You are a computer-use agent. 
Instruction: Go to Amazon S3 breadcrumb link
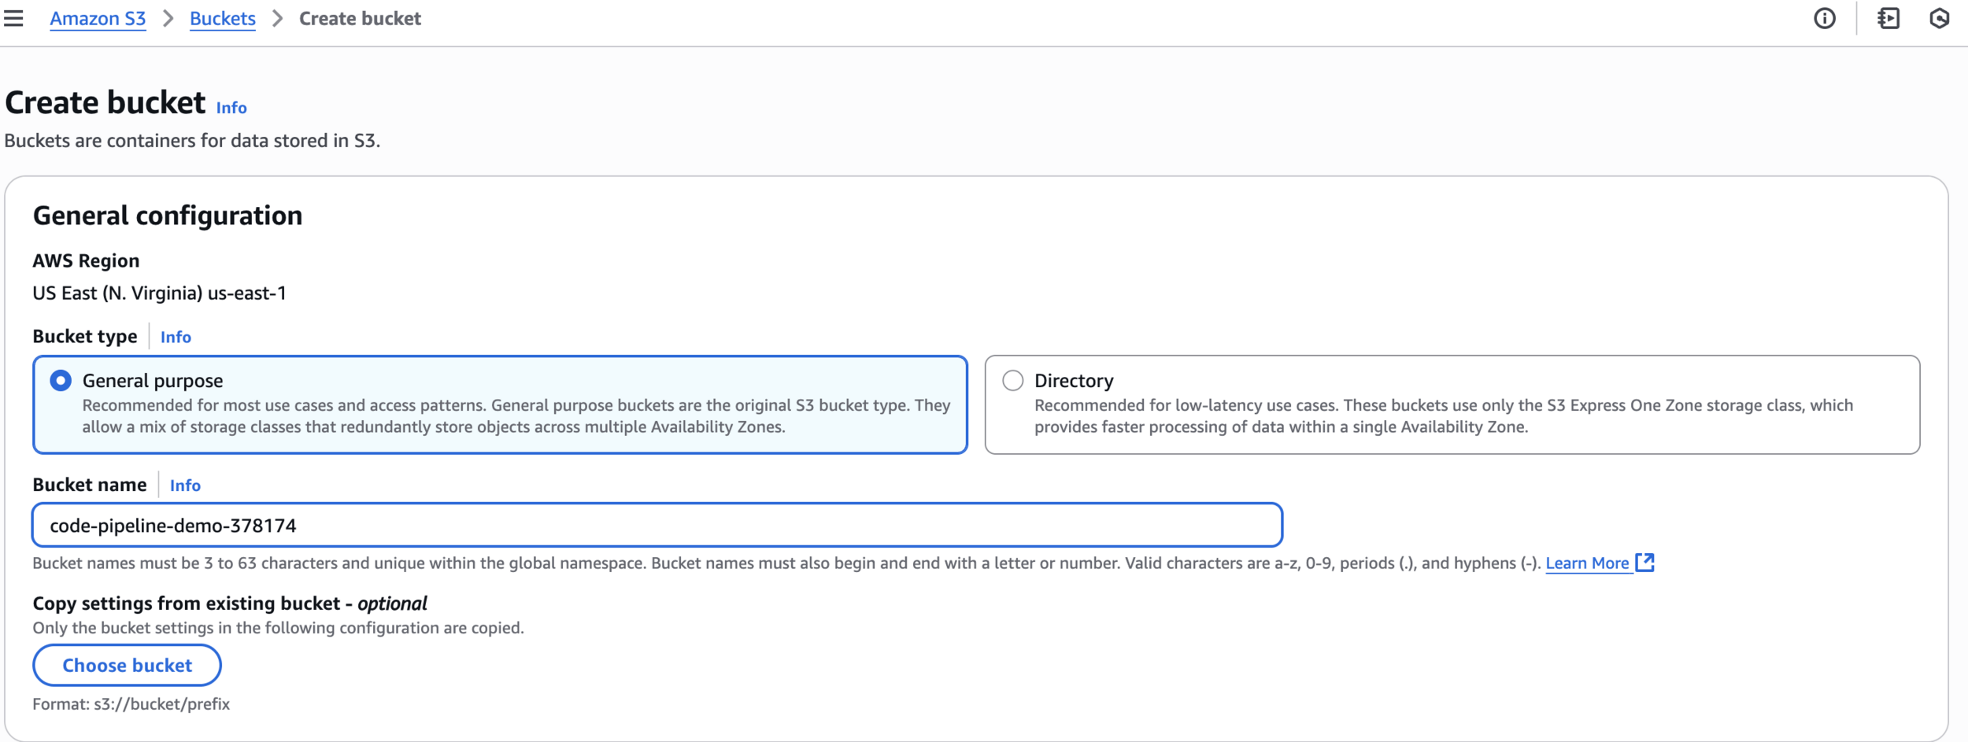(x=98, y=18)
